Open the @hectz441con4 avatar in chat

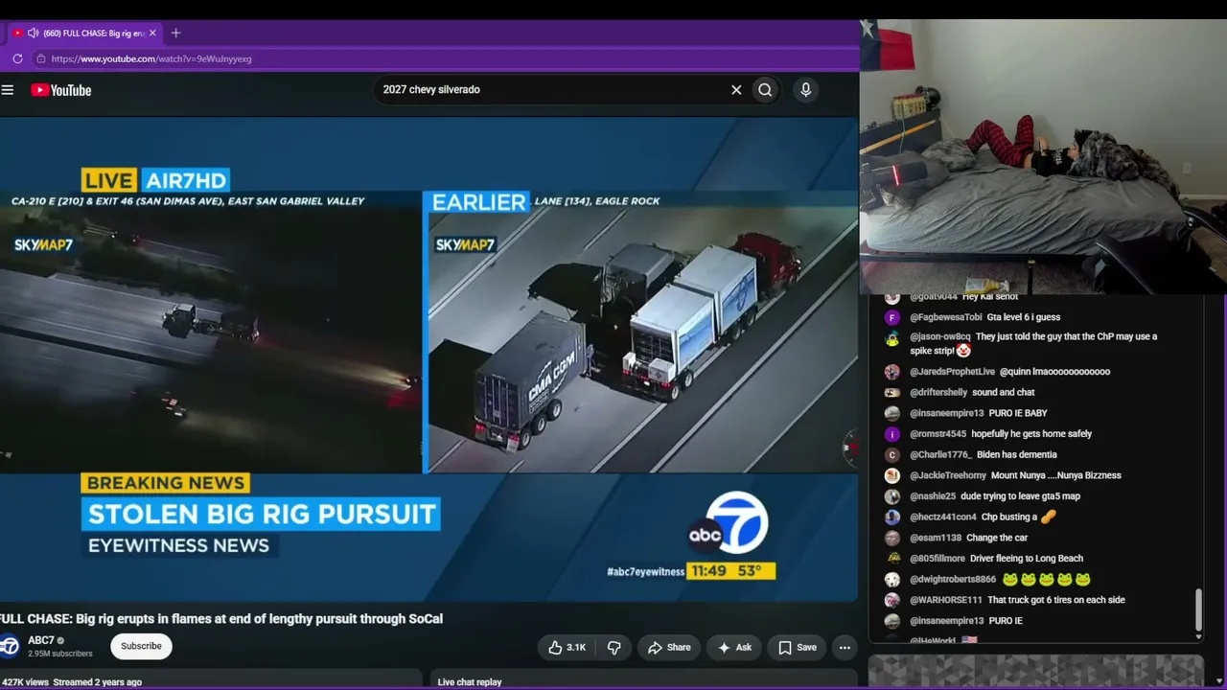[x=892, y=517]
